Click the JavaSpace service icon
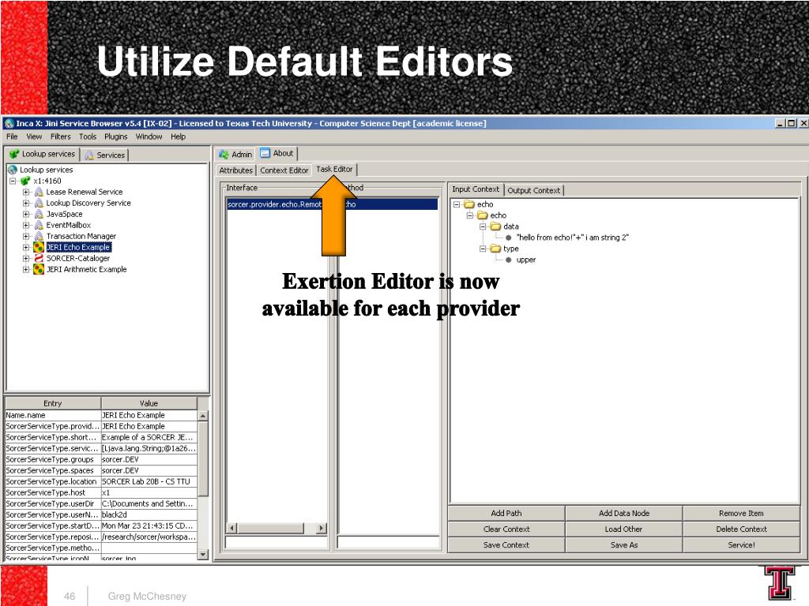809x606 pixels. pos(38,214)
